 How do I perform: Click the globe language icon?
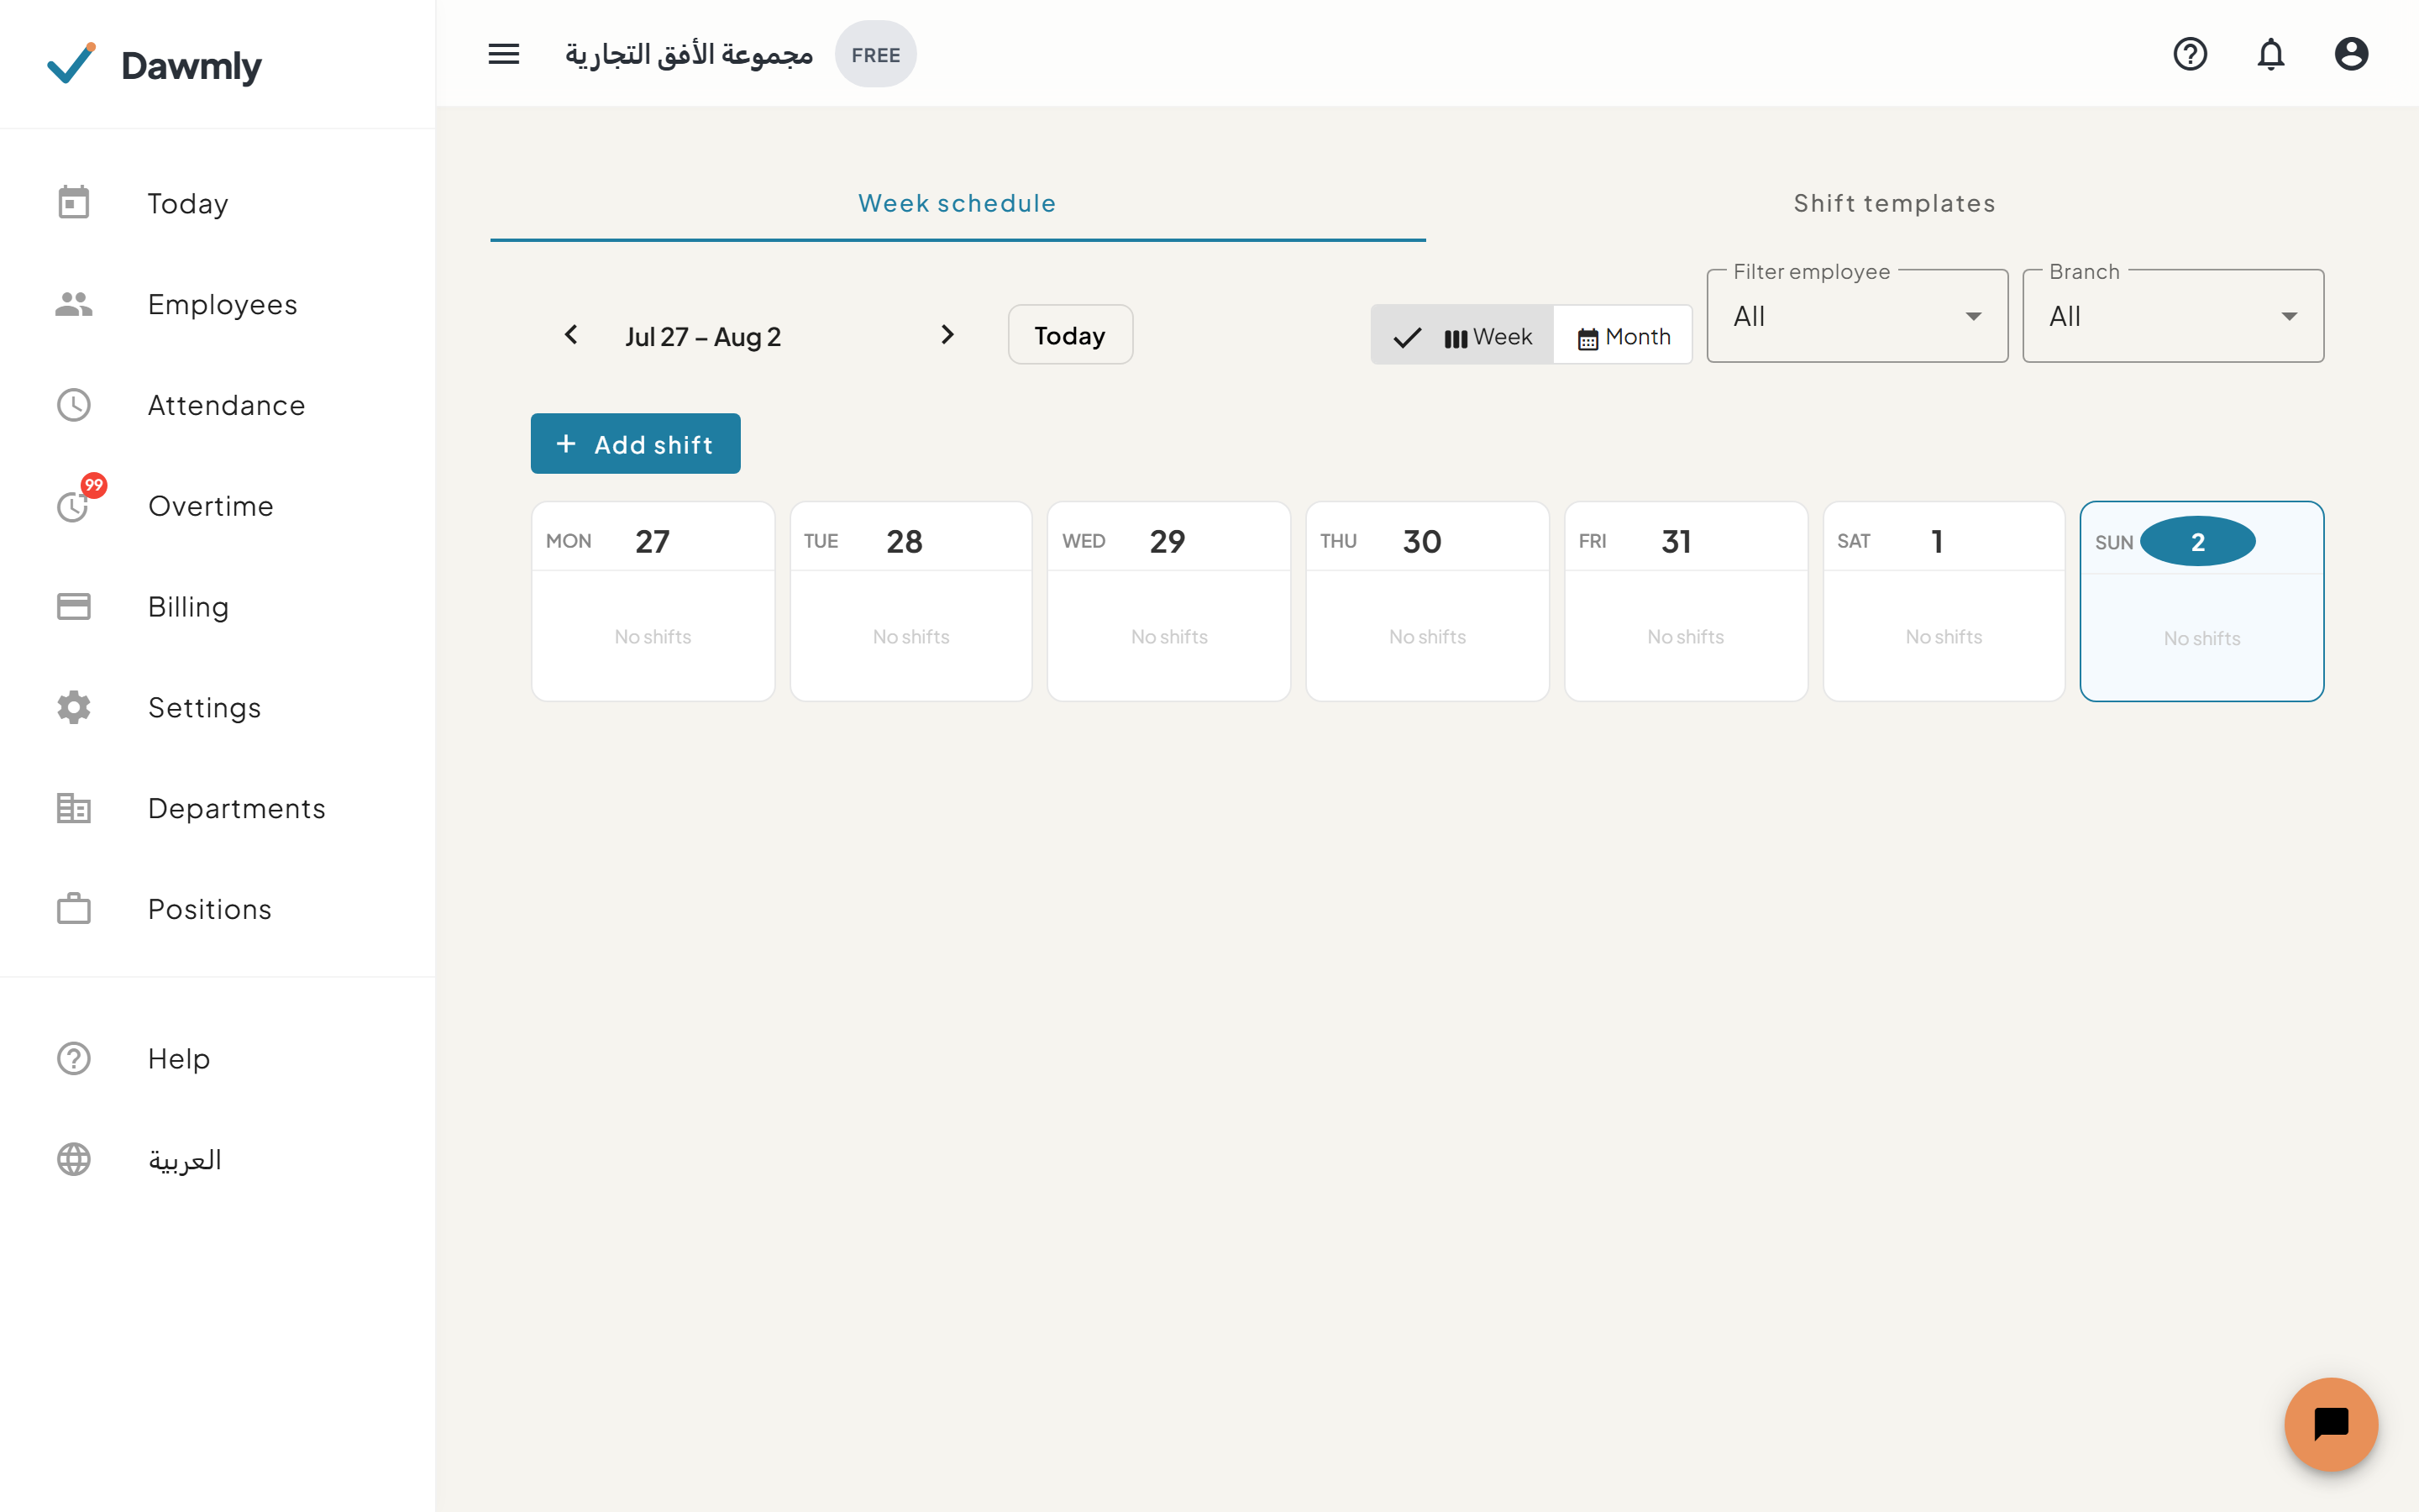[74, 1159]
